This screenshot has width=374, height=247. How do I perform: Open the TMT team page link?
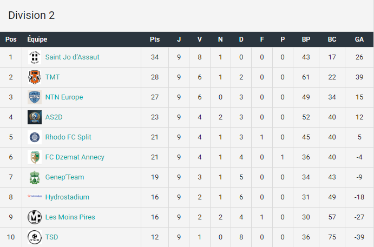click(x=53, y=77)
